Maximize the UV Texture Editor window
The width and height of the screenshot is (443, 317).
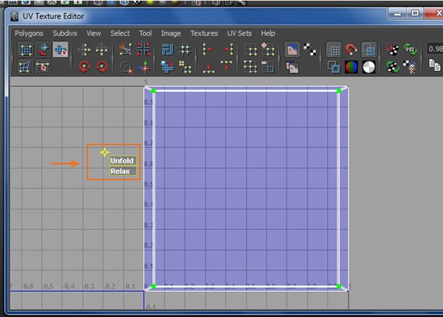coord(415,13)
